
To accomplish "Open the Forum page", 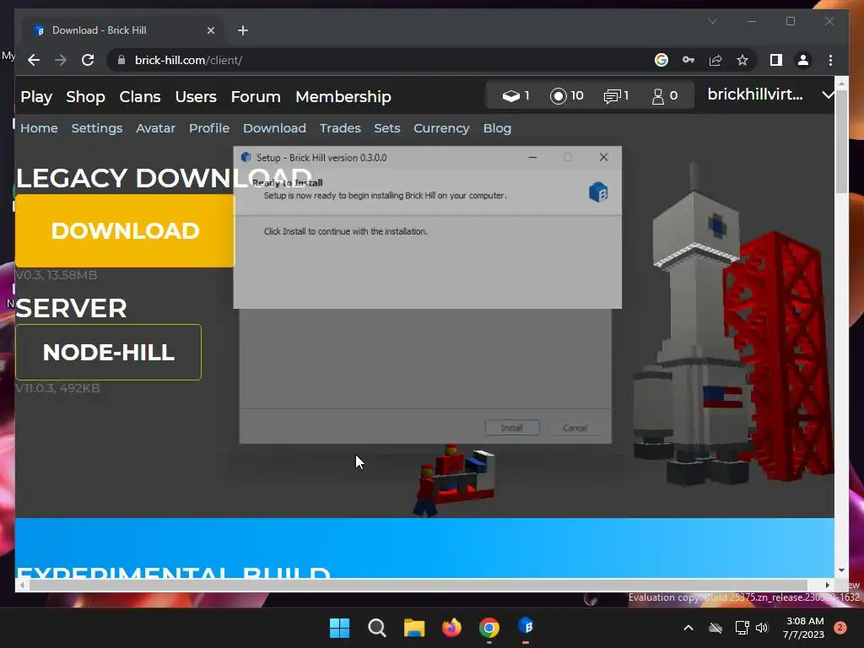I will click(x=256, y=97).
